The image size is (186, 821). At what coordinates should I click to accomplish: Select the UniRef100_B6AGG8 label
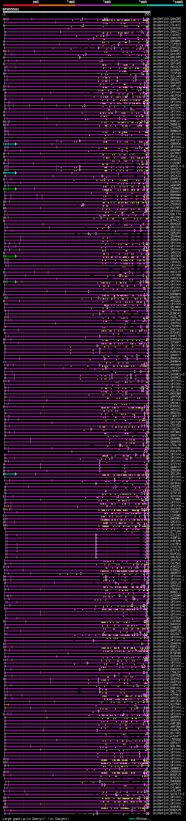(167, 224)
